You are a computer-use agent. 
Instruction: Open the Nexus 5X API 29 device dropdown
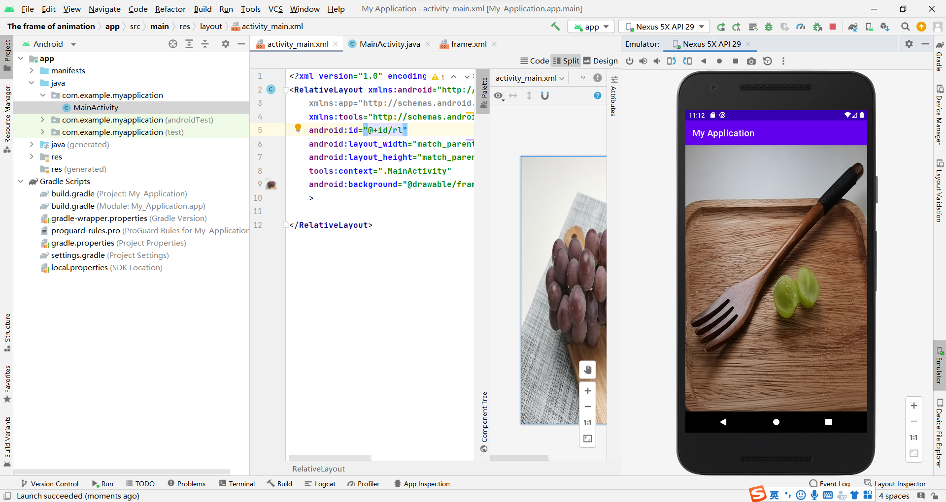(x=664, y=27)
